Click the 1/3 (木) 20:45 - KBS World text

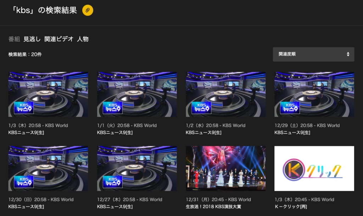point(304,199)
